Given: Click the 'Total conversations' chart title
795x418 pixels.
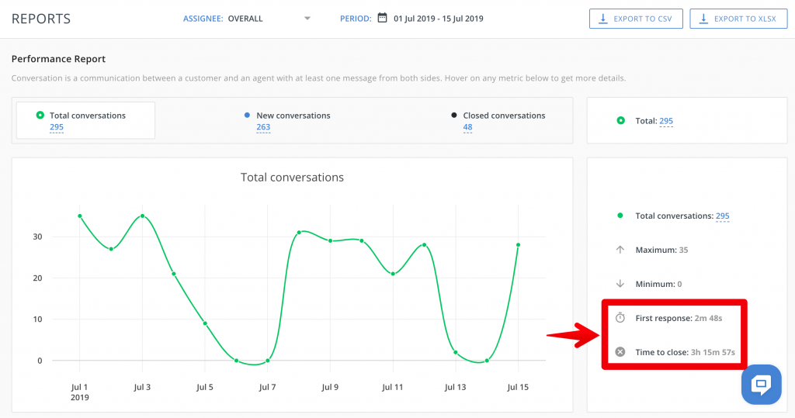Looking at the screenshot, I should tap(292, 178).
